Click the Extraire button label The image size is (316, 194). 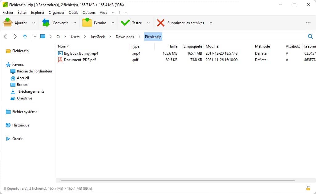click(x=100, y=23)
